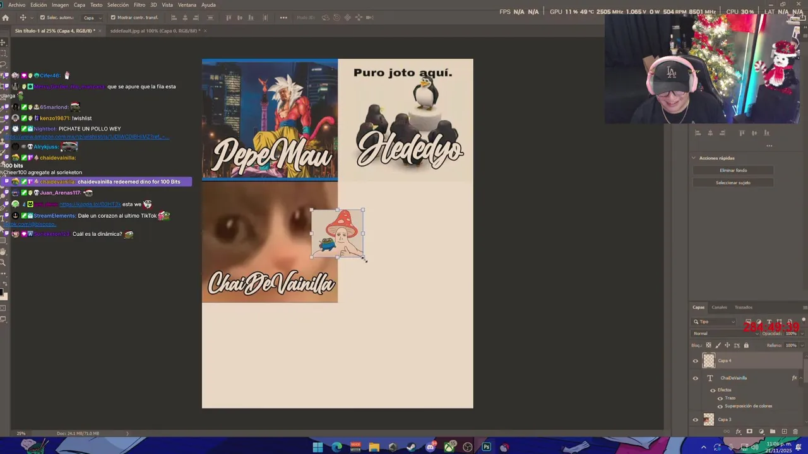Viewport: 808px width, 454px height.
Task: Open the Normal blend mode dropdown
Action: 725,334
